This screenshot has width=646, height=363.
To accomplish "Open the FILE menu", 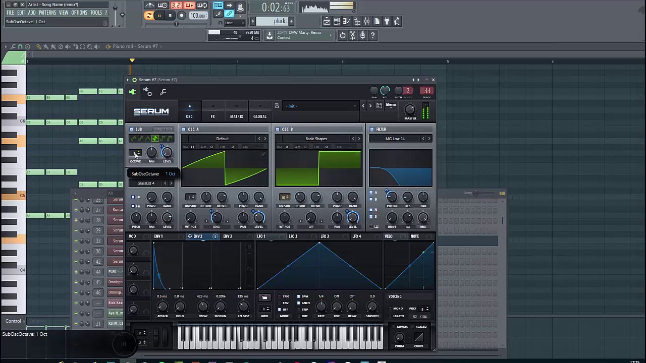I will [10, 13].
